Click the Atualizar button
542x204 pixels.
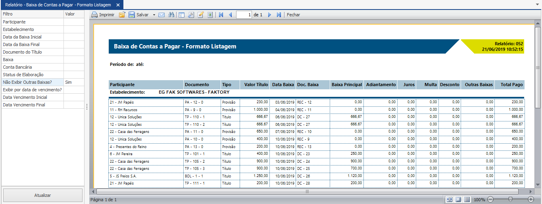pyautogui.click(x=43, y=195)
